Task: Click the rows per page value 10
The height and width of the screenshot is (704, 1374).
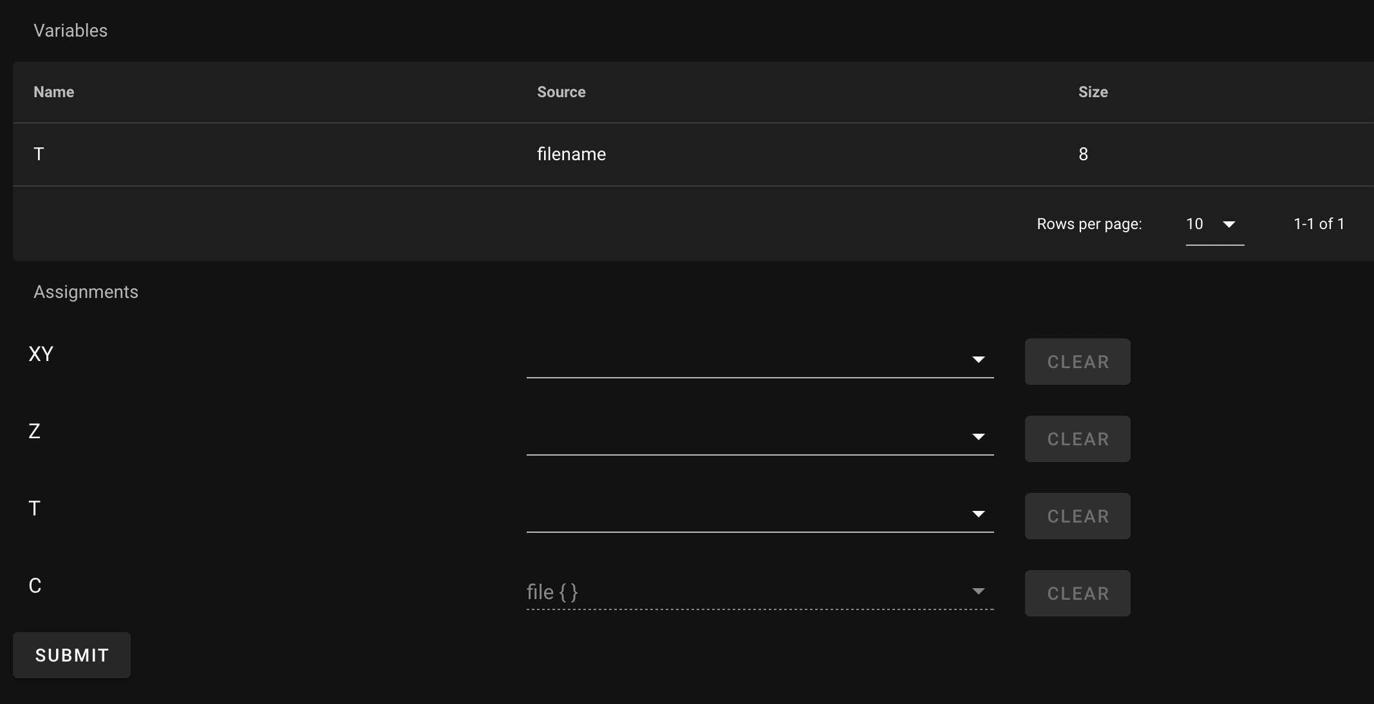Action: pos(1194,224)
